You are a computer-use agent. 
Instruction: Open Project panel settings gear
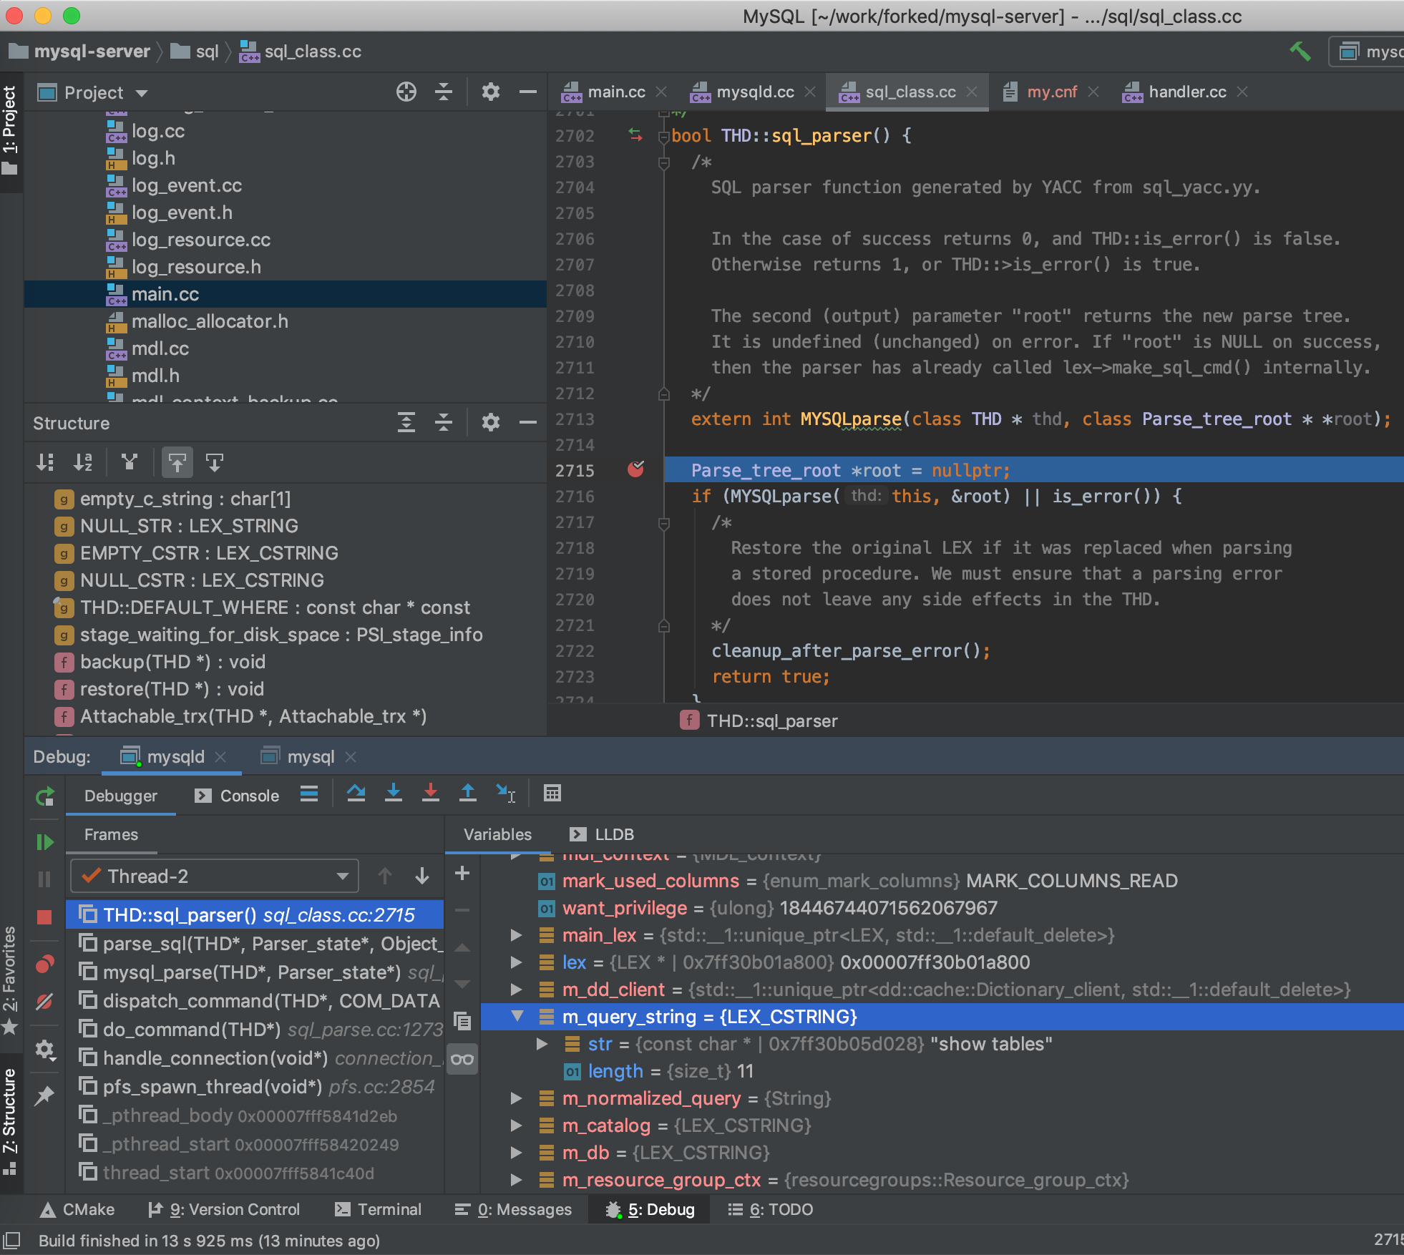[491, 92]
